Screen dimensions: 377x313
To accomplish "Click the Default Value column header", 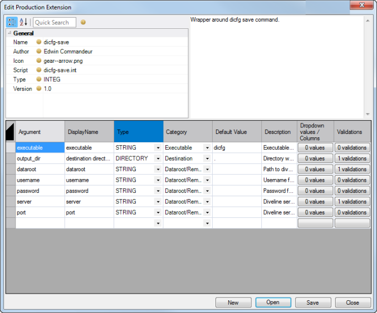I will point(237,132).
